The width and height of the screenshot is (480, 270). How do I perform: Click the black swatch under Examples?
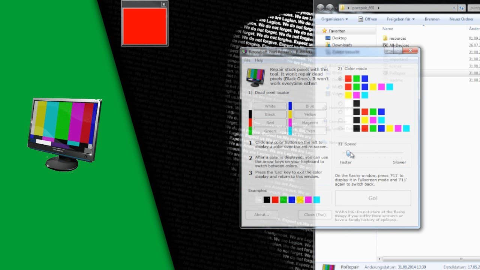[267, 200]
